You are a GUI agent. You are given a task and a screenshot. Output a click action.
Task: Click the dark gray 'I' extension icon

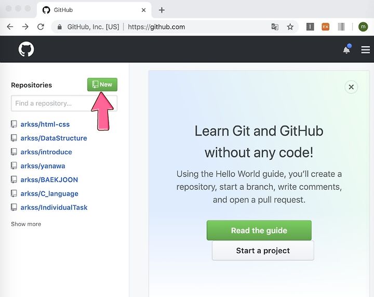pyautogui.click(x=310, y=27)
